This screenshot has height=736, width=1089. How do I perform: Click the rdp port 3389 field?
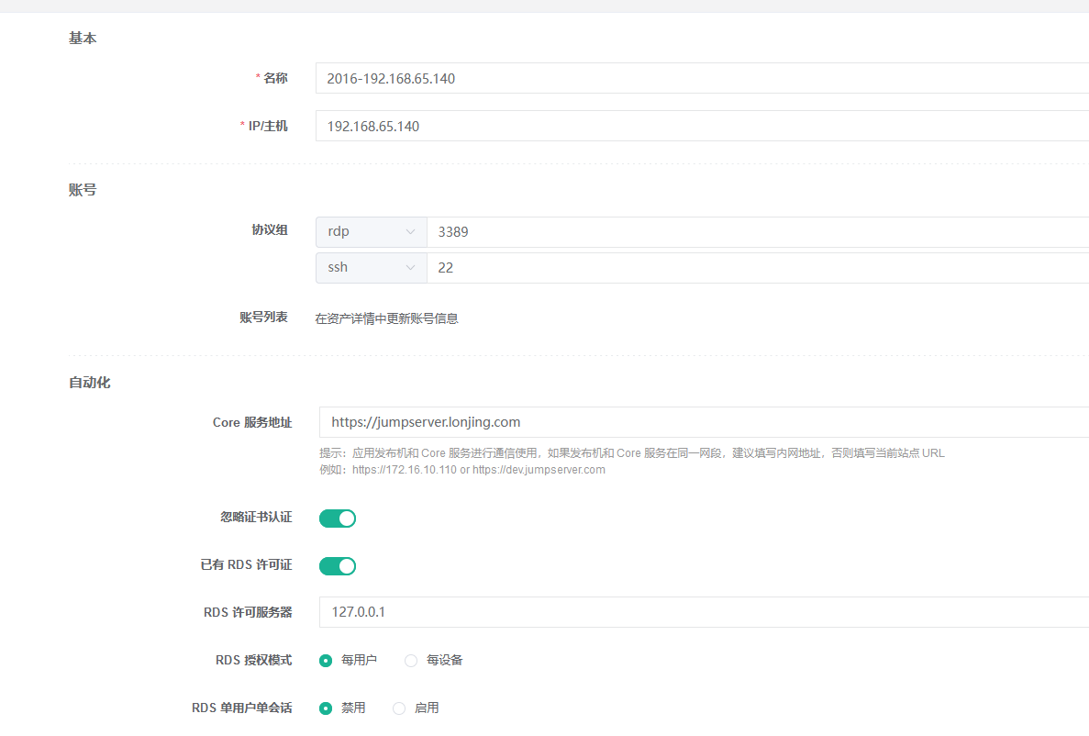[550, 231]
